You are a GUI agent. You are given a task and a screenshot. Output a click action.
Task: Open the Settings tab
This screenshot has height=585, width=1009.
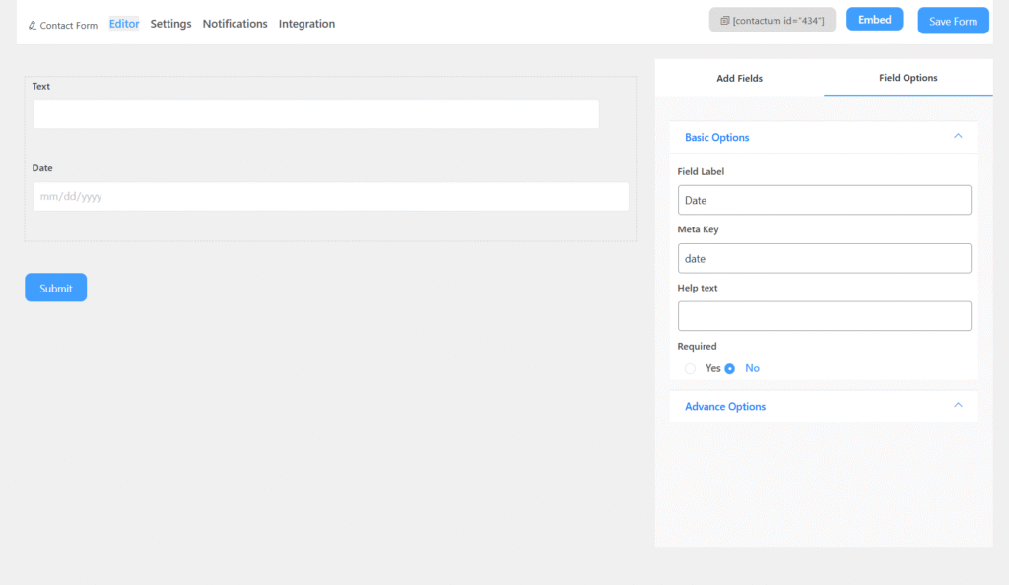click(x=170, y=24)
